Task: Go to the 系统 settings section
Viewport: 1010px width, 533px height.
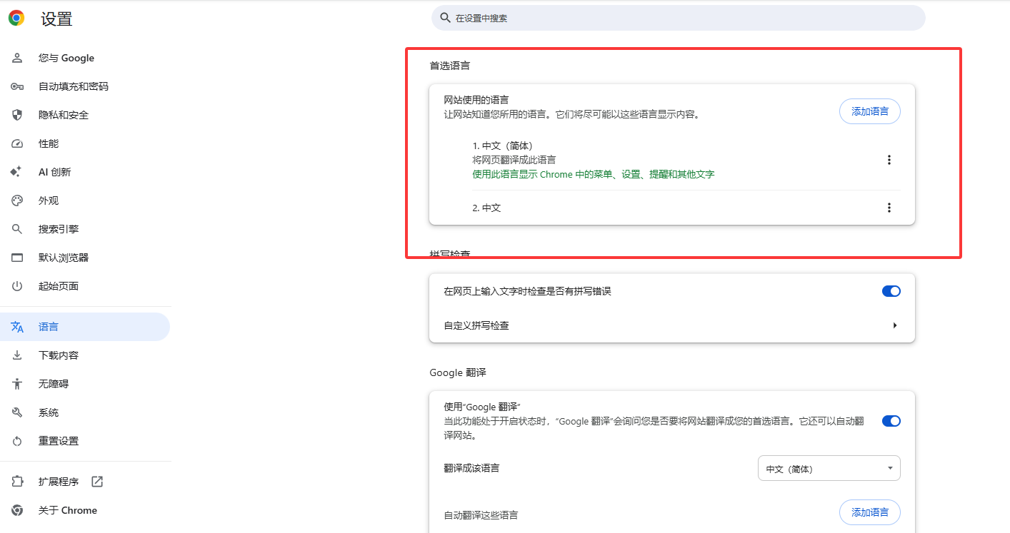Action: (x=49, y=412)
